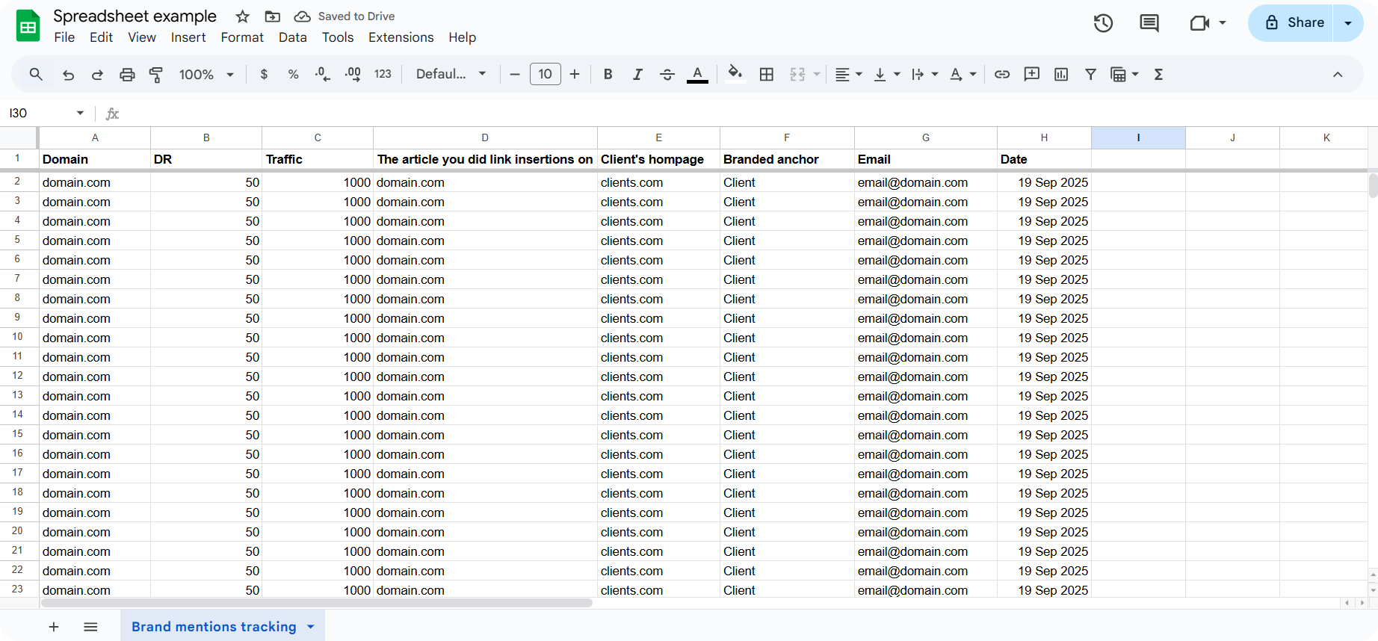Open the Brand mentions tracking tab menu arrow
This screenshot has height=641, width=1378.
pyautogui.click(x=311, y=627)
